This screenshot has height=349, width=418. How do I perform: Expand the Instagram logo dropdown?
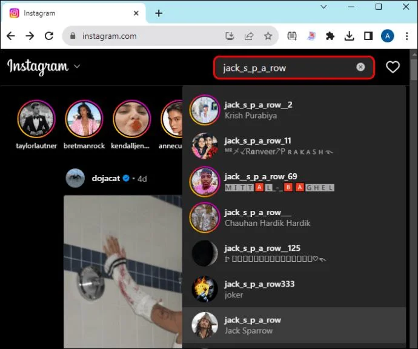(x=77, y=66)
